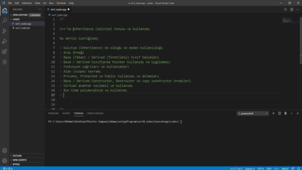Open the notifications bell in status bar
This screenshot has height=170, width=302.
pos(298,169)
